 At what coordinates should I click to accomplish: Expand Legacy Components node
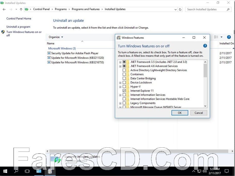[120, 103]
